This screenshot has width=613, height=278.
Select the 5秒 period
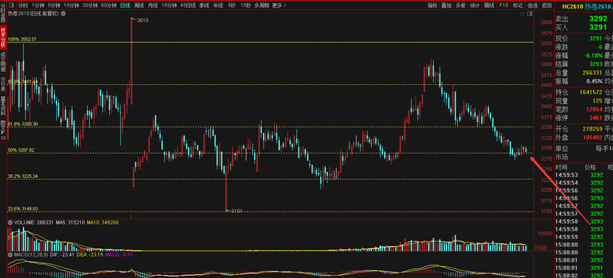point(232,6)
